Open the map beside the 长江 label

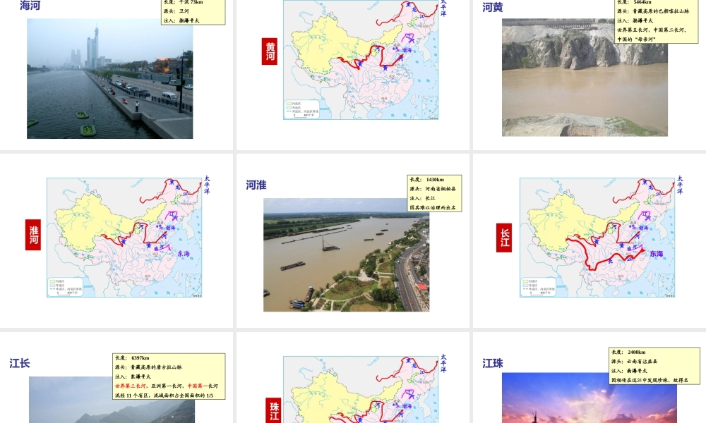597,237
